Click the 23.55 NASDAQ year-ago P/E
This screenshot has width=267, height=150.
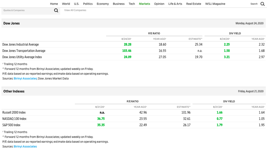coord(143,119)
